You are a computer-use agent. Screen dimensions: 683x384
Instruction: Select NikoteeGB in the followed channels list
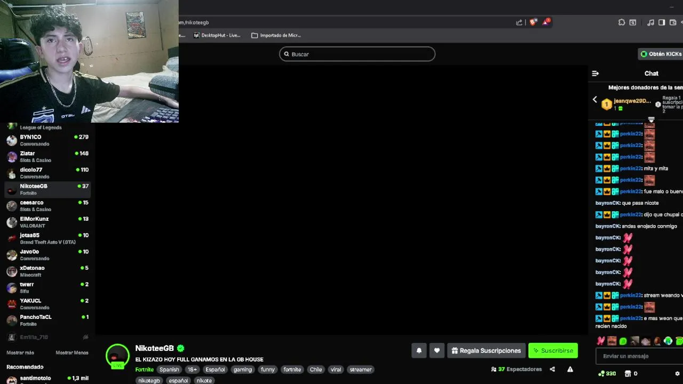coord(47,189)
